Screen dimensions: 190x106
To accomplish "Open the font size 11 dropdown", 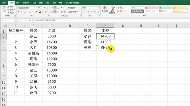I will (x=42, y=8).
